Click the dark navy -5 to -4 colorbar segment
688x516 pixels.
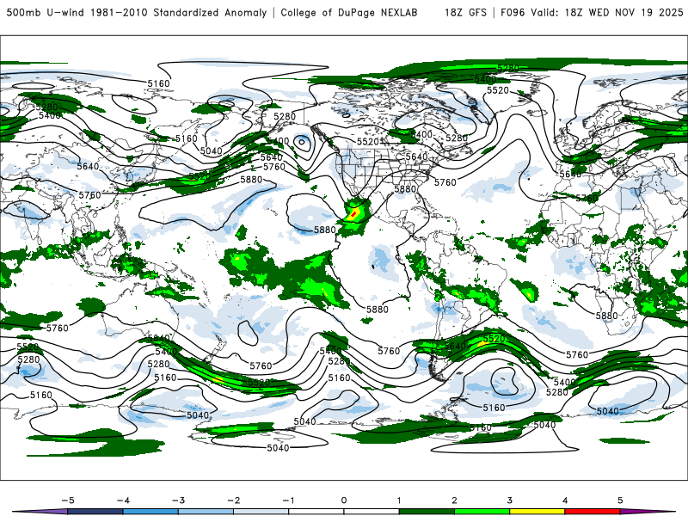click(x=95, y=512)
